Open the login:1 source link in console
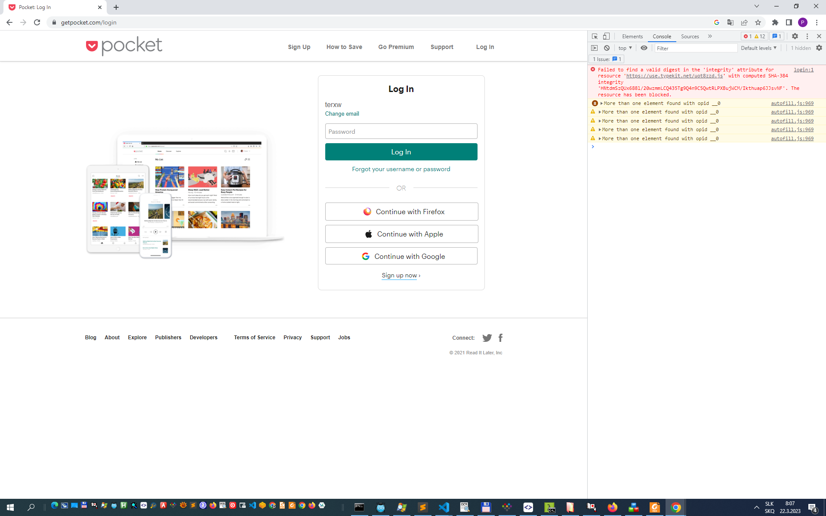826x516 pixels. click(x=804, y=70)
